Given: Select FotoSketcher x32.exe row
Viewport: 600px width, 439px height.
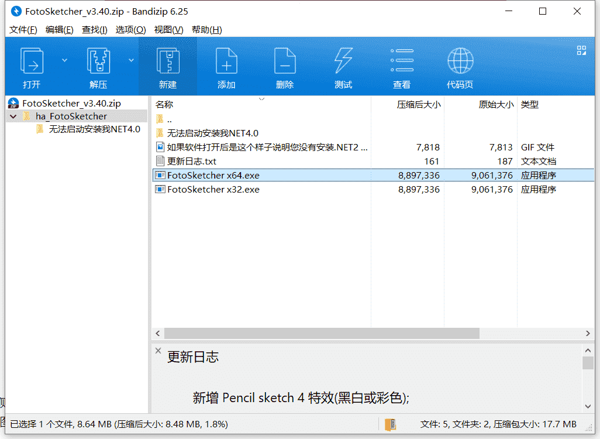Looking at the screenshot, I should [x=373, y=189].
